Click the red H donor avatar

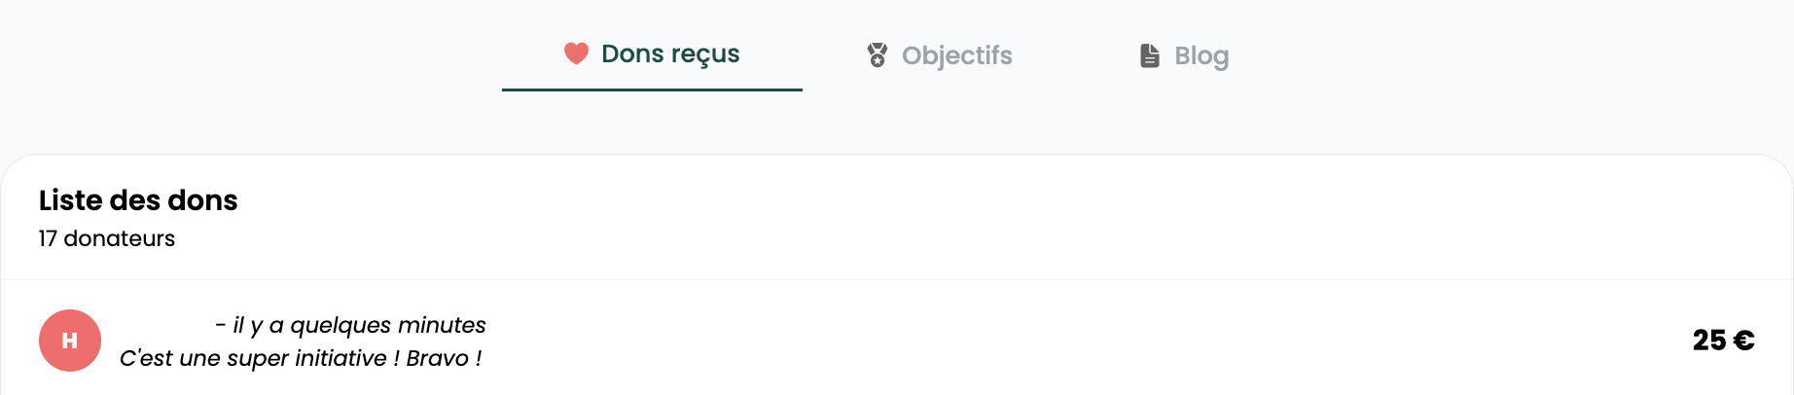click(70, 341)
